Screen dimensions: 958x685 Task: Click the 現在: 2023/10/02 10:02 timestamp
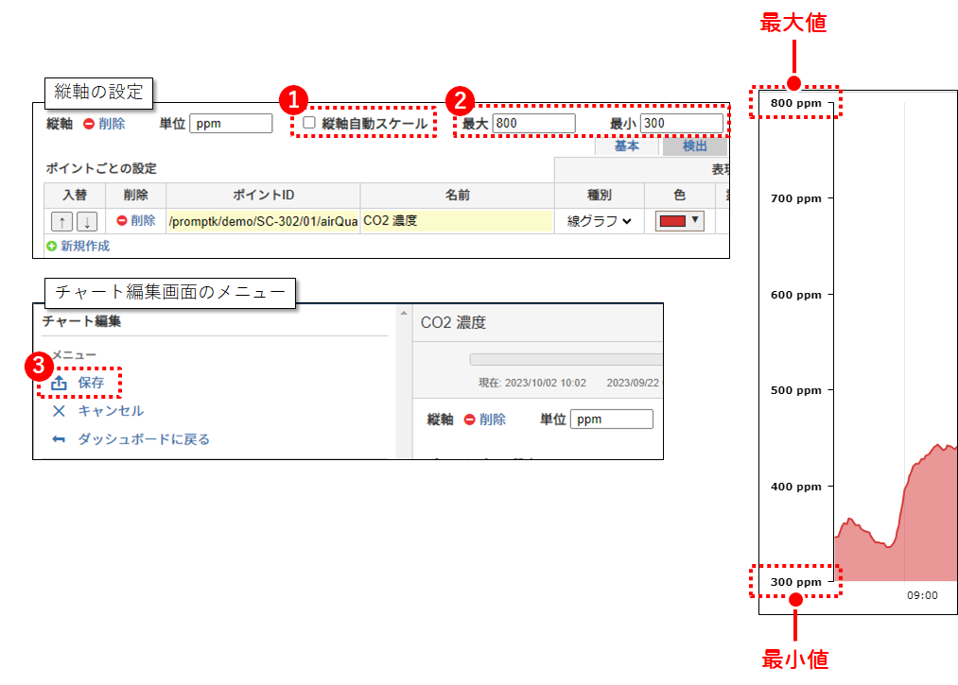click(532, 383)
